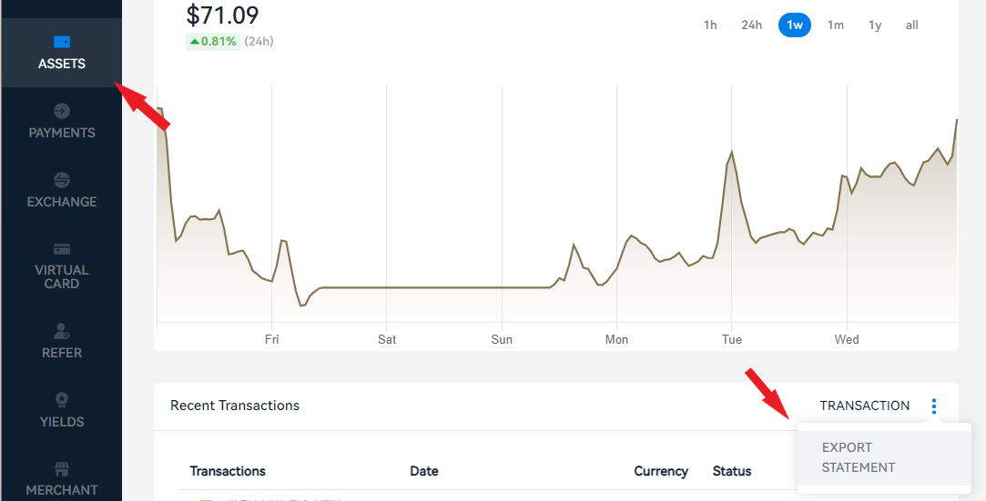Select the Virtual Card icon
The image size is (986, 501).
pyautogui.click(x=62, y=249)
